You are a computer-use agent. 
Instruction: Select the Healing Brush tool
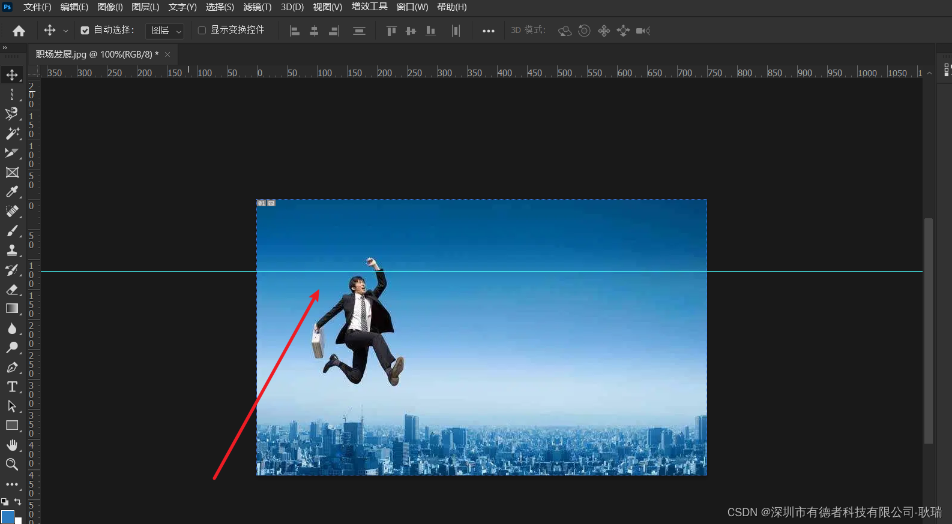pyautogui.click(x=12, y=211)
